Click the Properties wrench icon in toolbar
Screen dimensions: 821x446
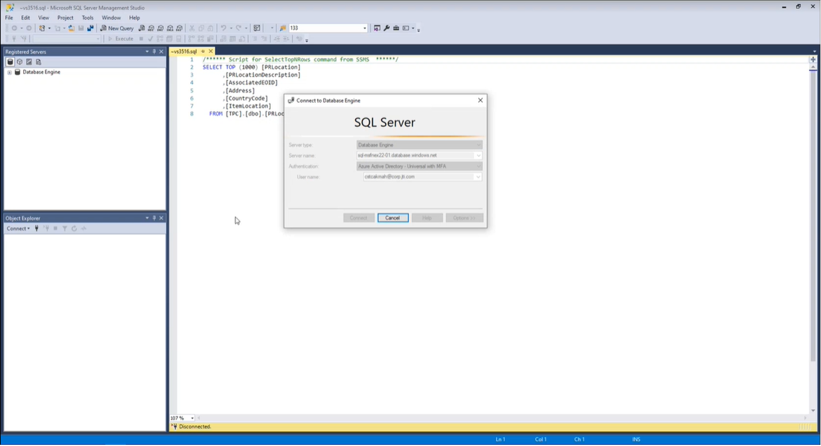pyautogui.click(x=386, y=28)
